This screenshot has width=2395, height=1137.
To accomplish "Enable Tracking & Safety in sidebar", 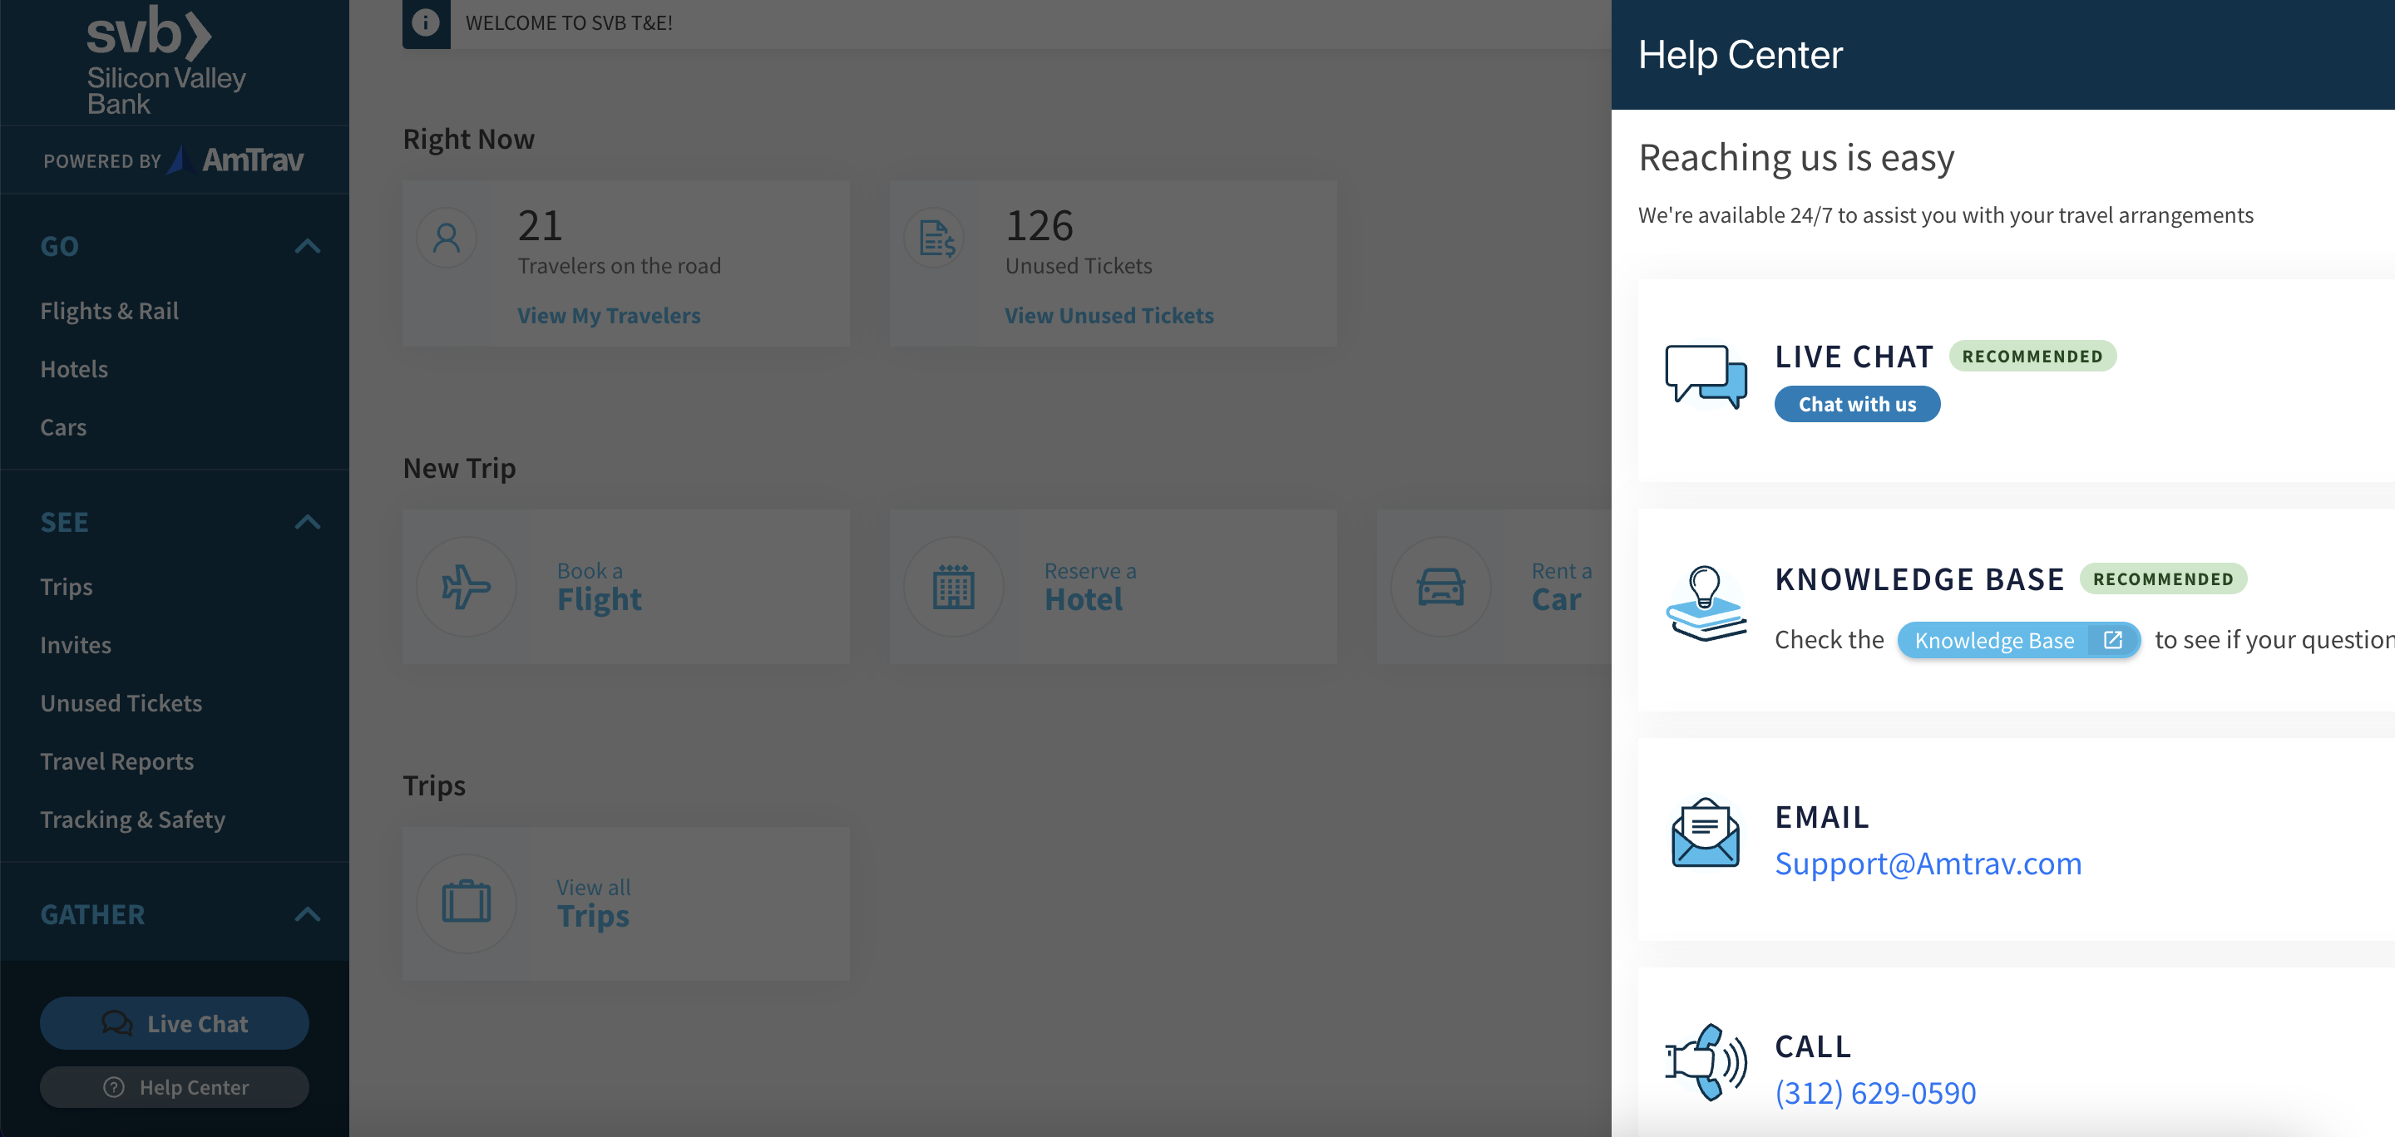I will coord(131,818).
